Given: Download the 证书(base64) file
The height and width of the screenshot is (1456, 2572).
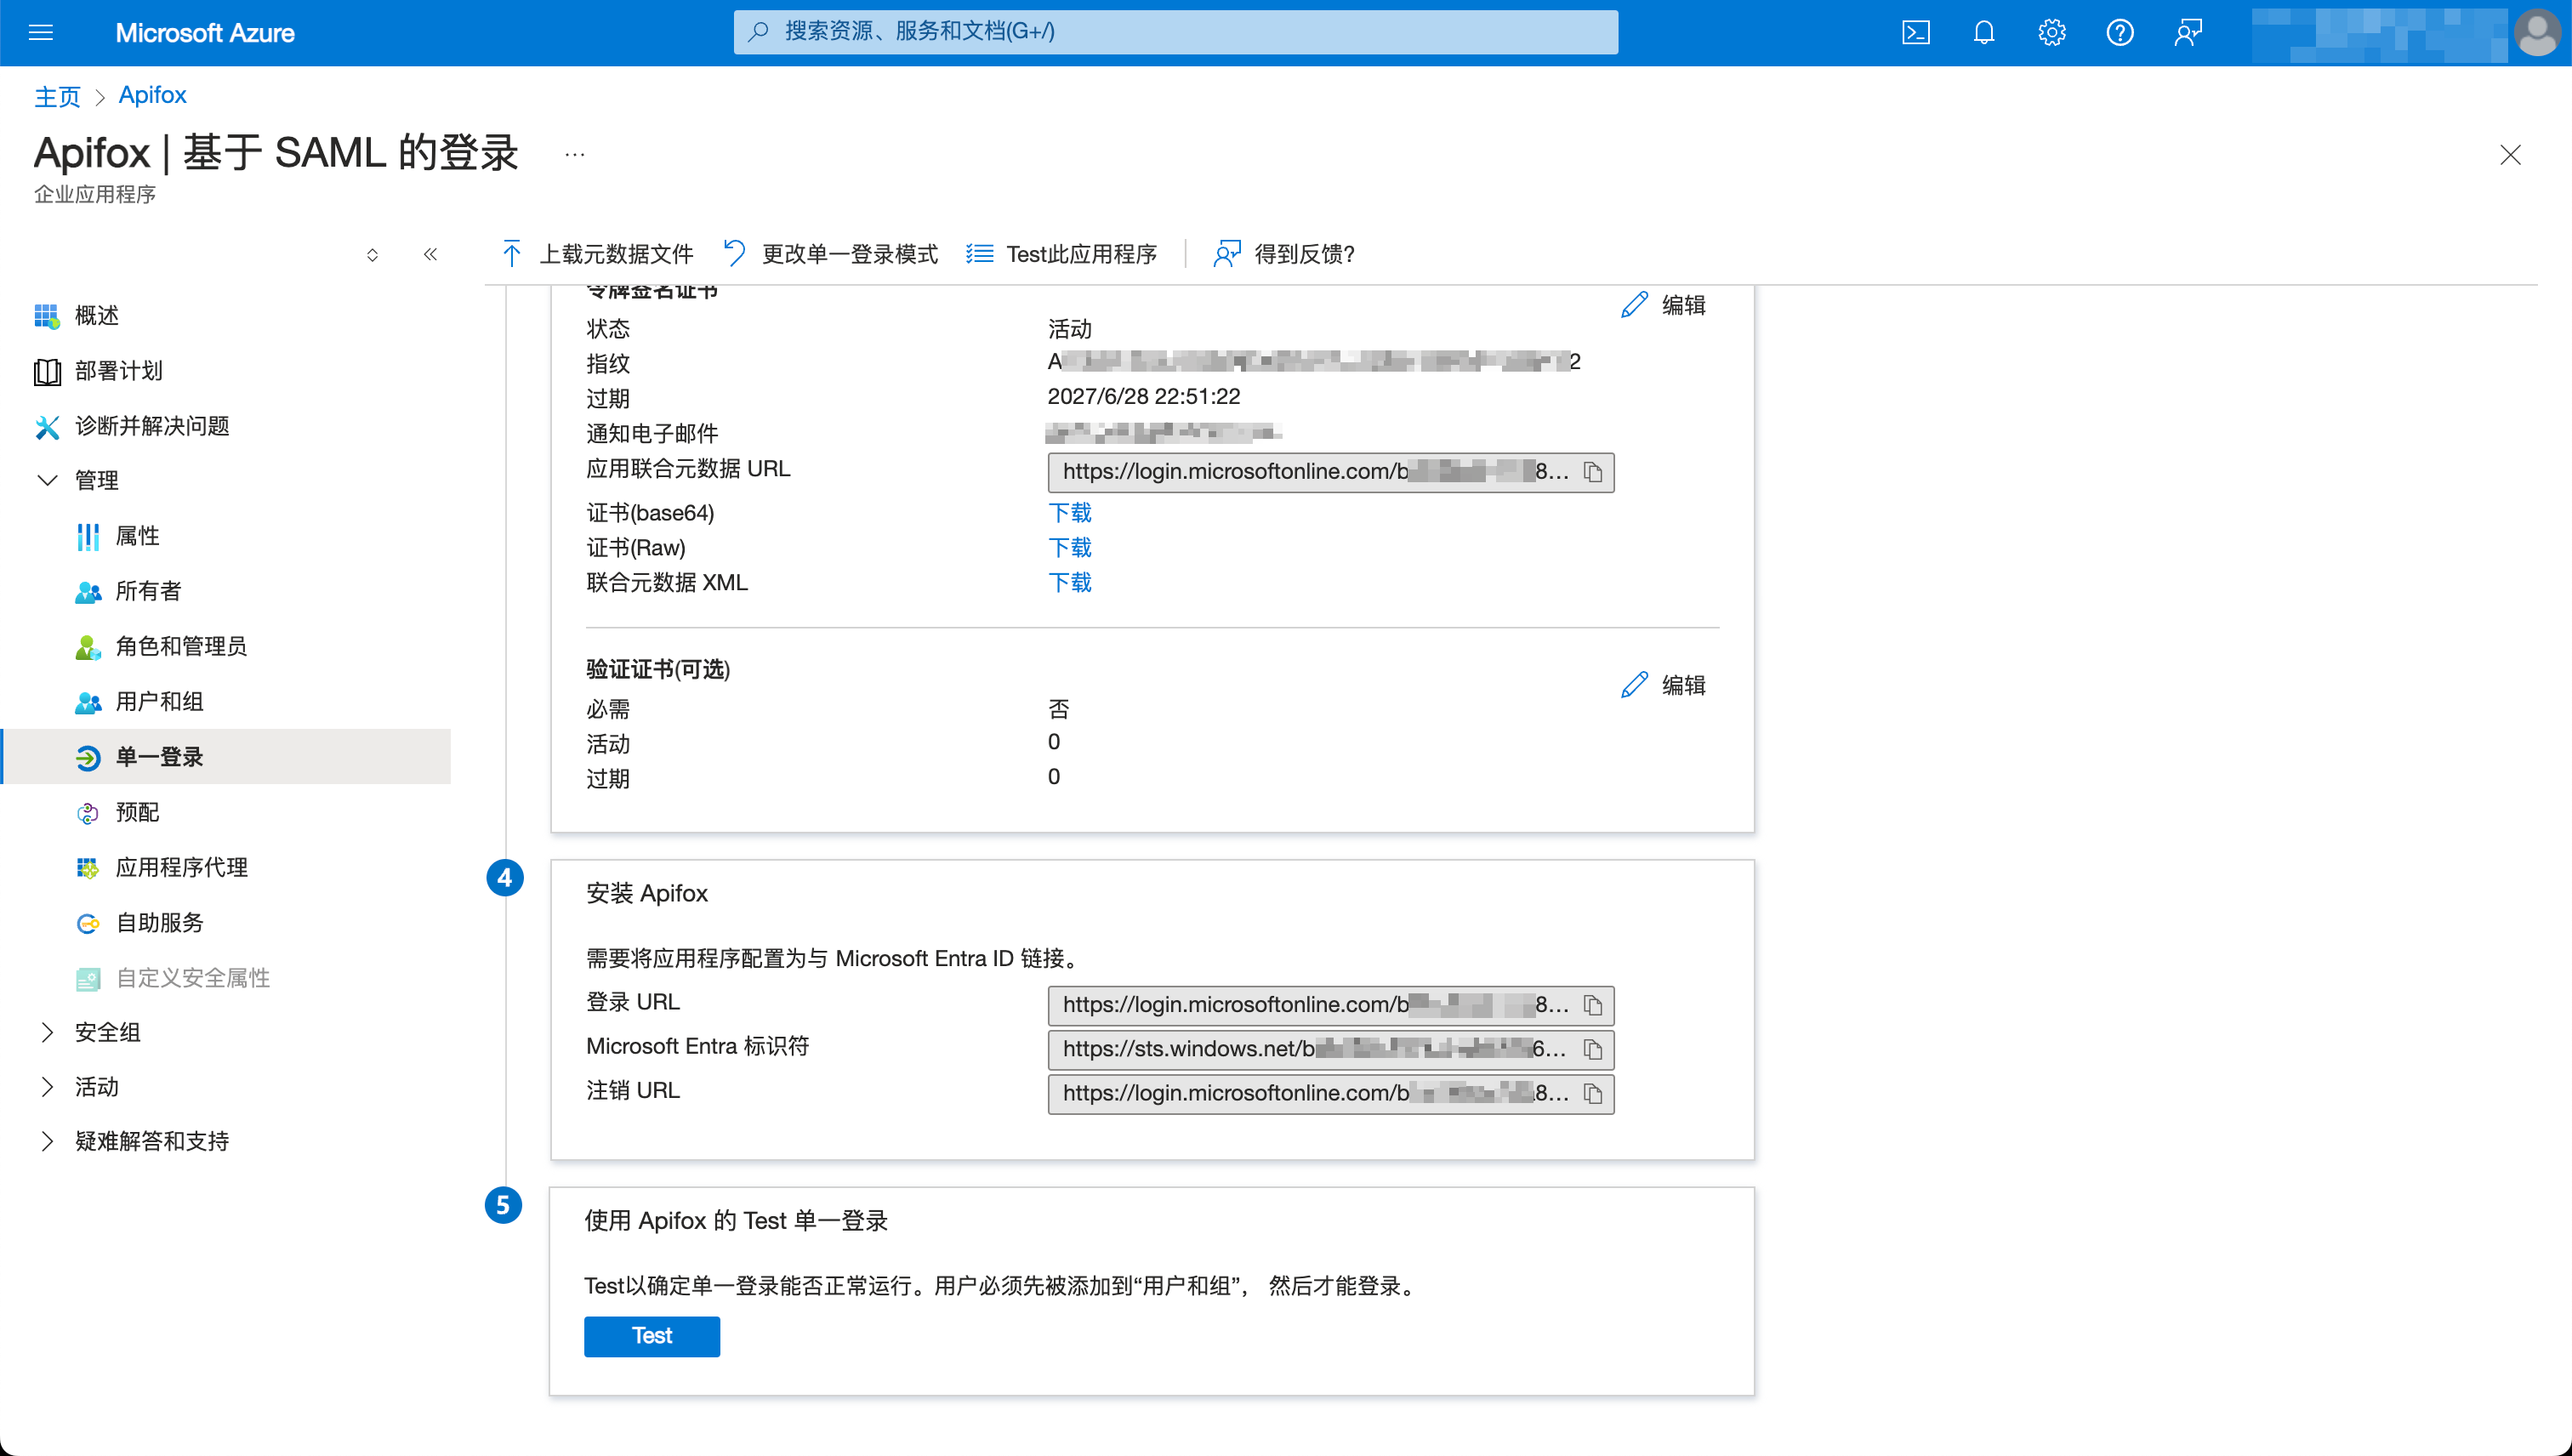Looking at the screenshot, I should 1069,512.
